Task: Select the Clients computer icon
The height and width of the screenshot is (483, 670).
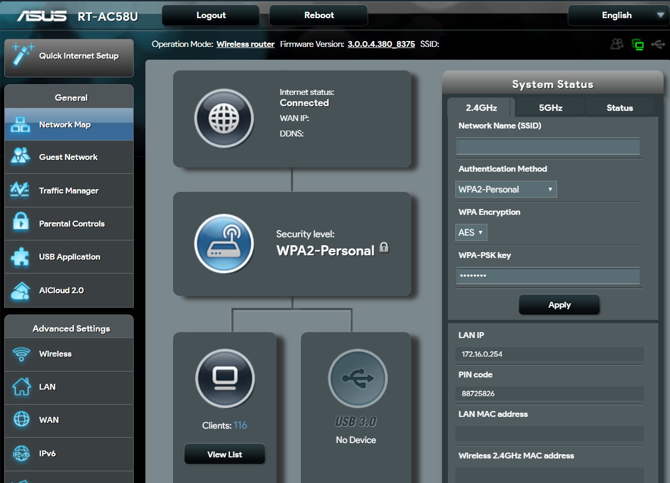Action: coord(225,379)
